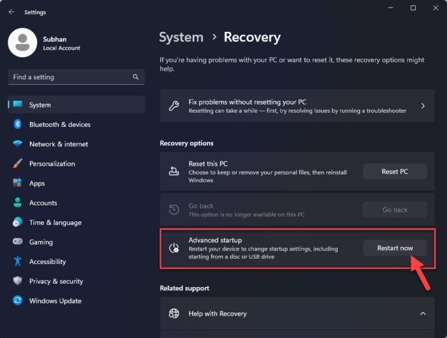The height and width of the screenshot is (338, 447).
Task: Close the Settings window
Action: click(x=436, y=8)
